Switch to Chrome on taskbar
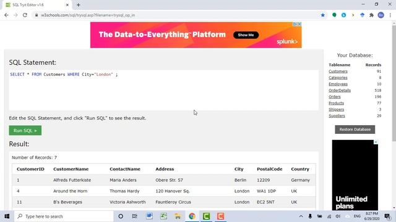396x222 pixels. (x=192, y=216)
